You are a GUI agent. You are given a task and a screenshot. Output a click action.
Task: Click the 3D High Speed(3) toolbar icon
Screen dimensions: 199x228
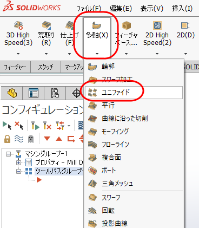point(18,25)
